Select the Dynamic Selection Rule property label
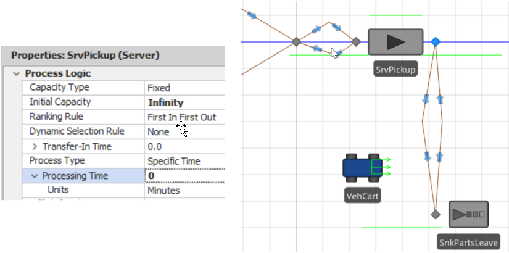The height and width of the screenshot is (253, 509). [77, 131]
